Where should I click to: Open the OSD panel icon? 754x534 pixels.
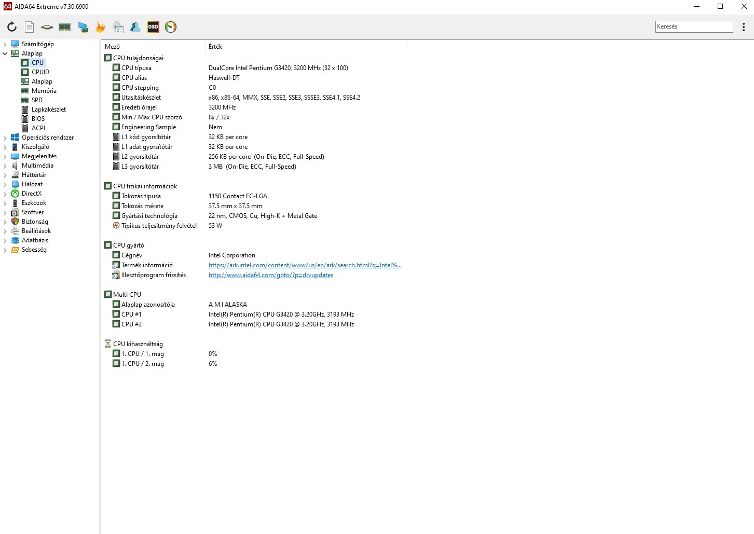click(x=153, y=27)
